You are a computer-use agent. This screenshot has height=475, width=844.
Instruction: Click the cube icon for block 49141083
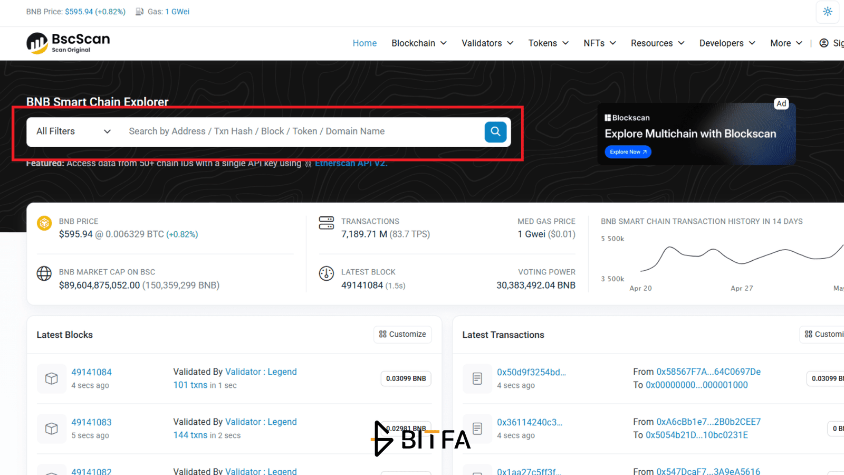tap(52, 429)
